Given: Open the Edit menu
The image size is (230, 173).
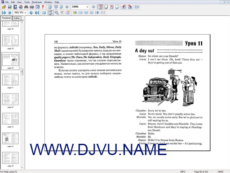Looking at the screenshot, I should tap(13, 2).
